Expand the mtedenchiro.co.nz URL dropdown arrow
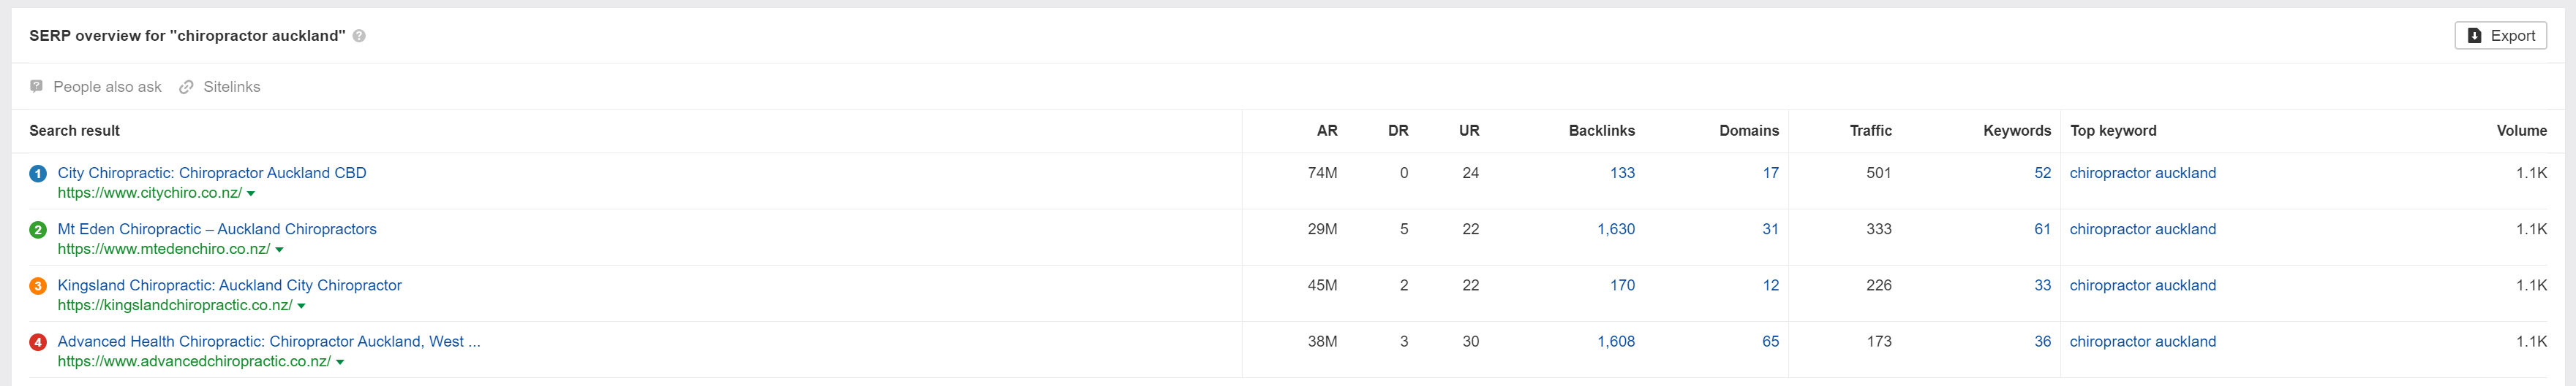This screenshot has width=2576, height=386. (x=279, y=250)
